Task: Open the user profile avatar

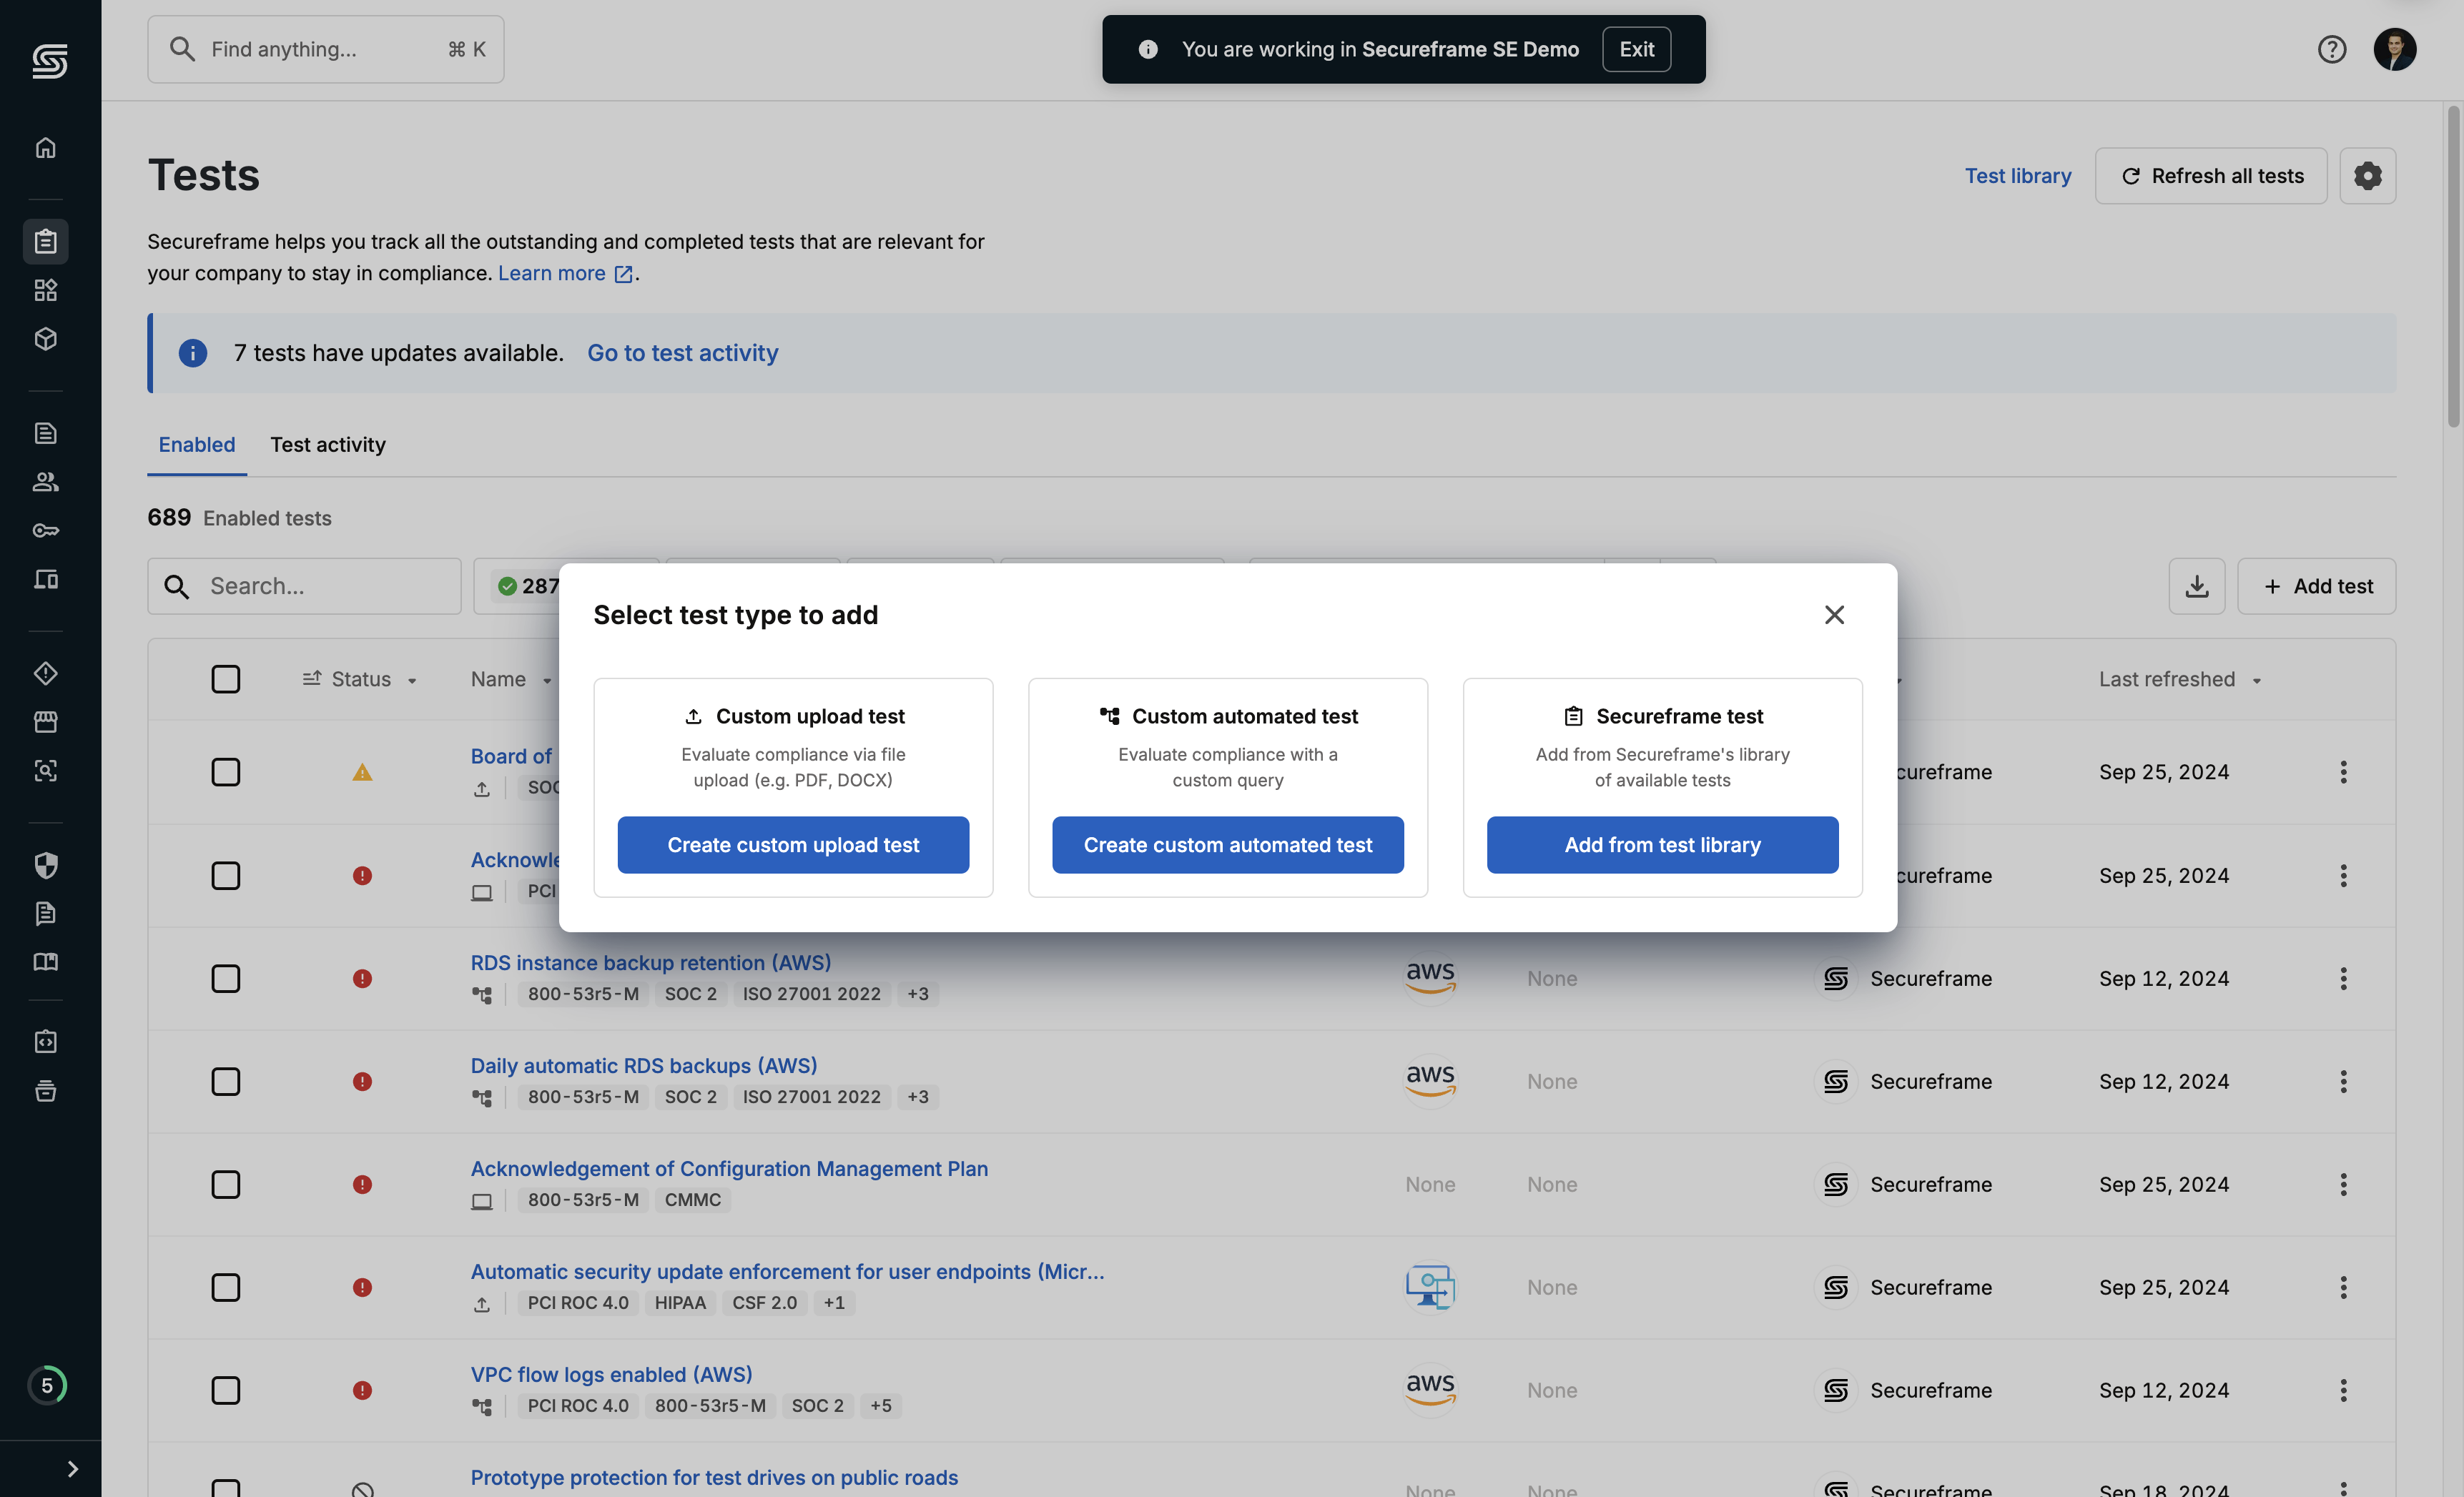Action: [2395, 49]
